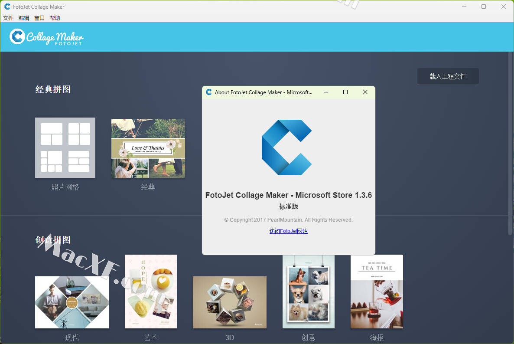Minimize the FotoJet Collage Maker main window

click(464, 7)
